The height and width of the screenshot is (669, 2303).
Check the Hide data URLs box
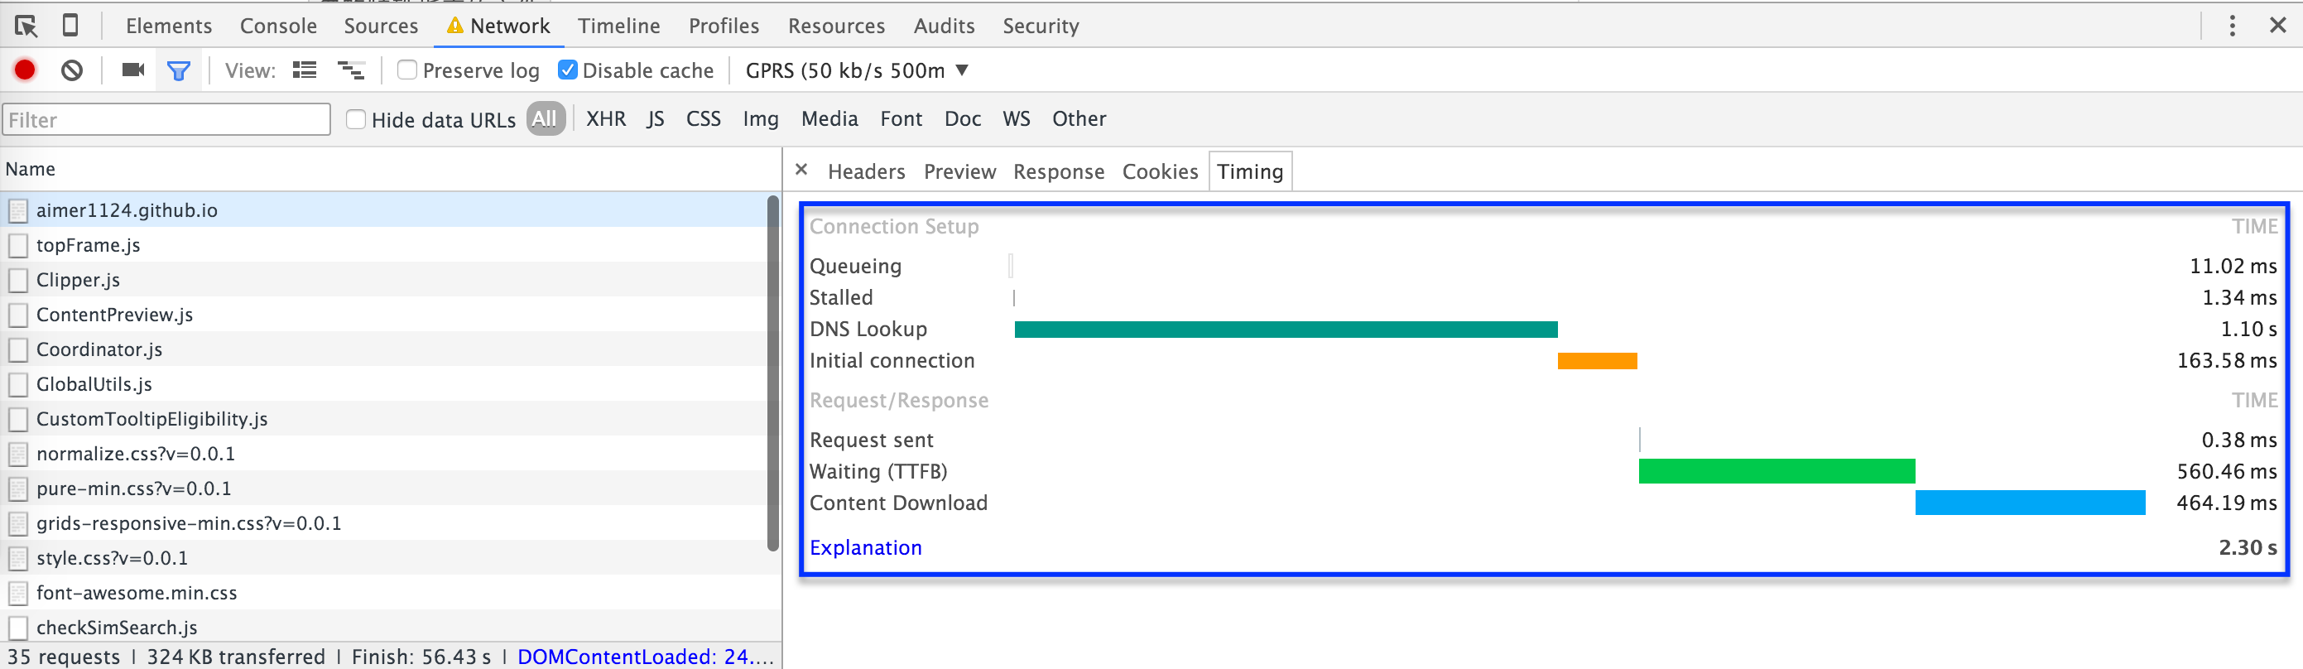coord(356,119)
